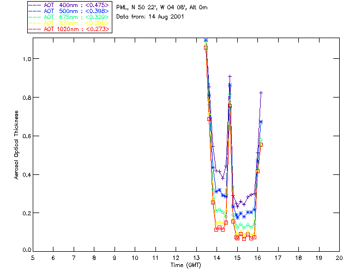Image resolution: width=349 pixels, height=279 pixels.
Task: Select the 'Data from: 14 Aug 2001' line
Action: (x=150, y=17)
